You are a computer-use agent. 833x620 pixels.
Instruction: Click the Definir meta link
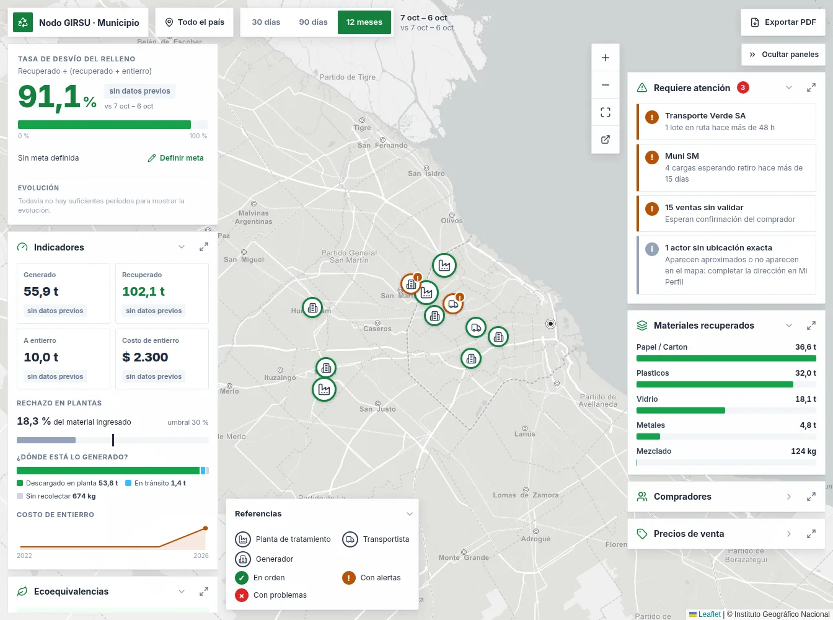[176, 158]
